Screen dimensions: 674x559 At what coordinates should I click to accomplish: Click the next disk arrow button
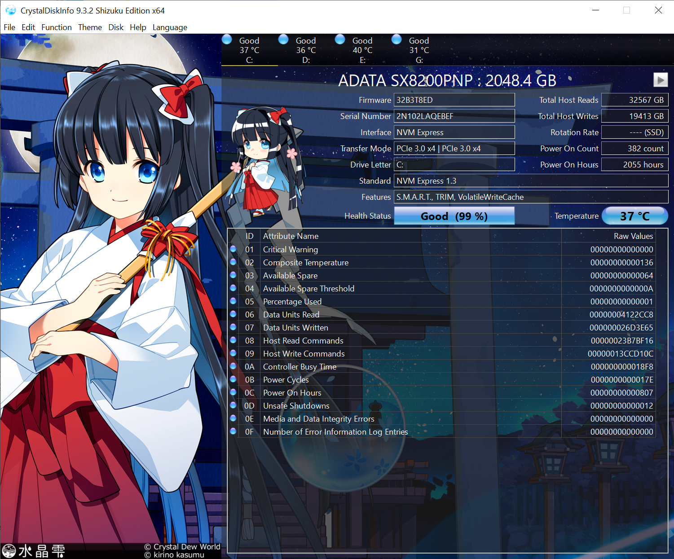click(660, 80)
